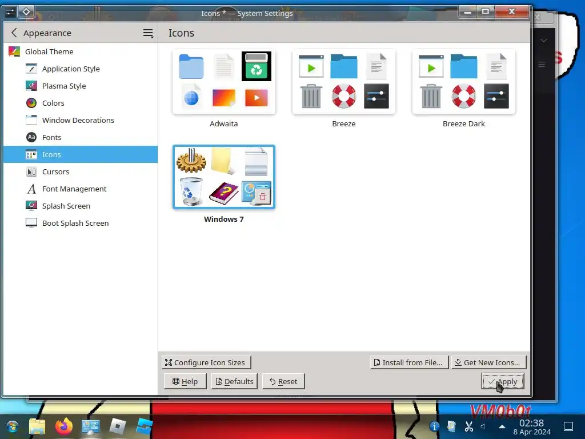The image size is (585, 439).
Task: Click the Defaults button
Action: pyautogui.click(x=235, y=381)
